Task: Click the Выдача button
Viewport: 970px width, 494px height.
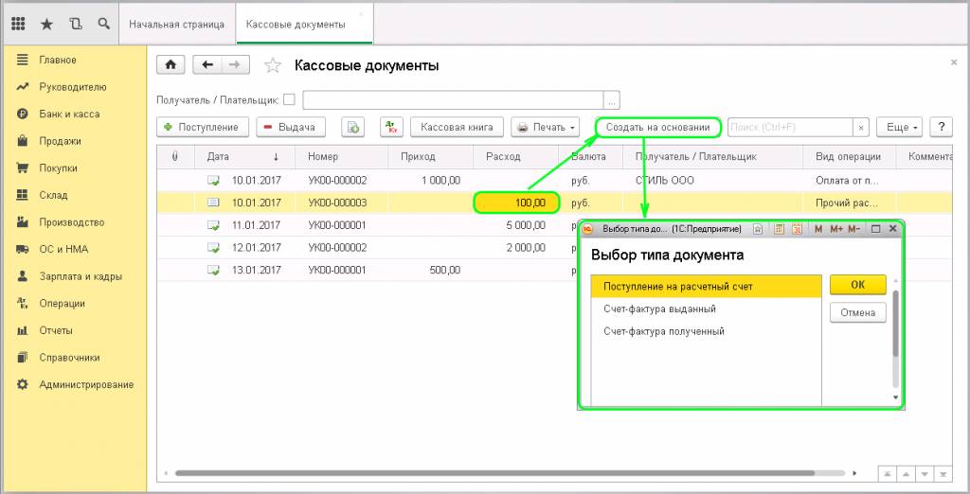Action: [x=291, y=128]
